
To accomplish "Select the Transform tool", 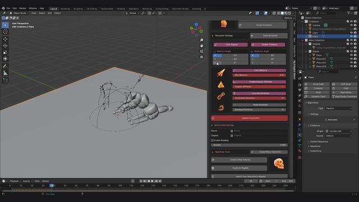I will tap(5, 59).
